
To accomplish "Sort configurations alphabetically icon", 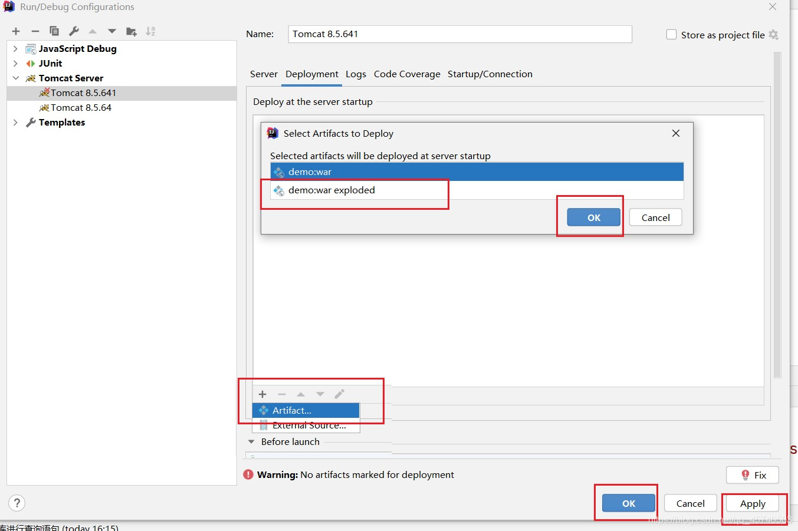I will coord(151,31).
